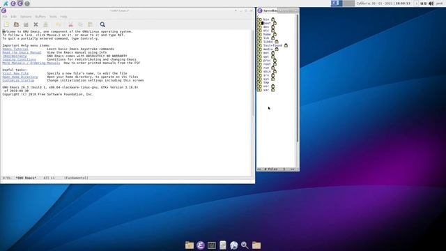Click the second workspace in the panel pager
The image size is (446, 251).
click(348, 3)
